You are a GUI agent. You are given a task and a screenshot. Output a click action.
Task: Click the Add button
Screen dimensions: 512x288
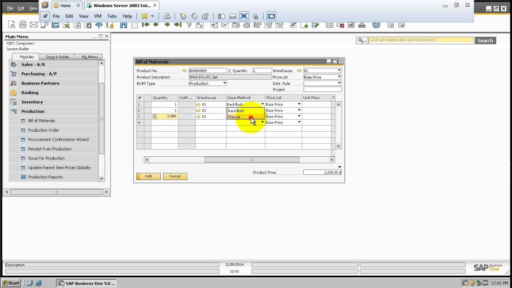pyautogui.click(x=148, y=176)
